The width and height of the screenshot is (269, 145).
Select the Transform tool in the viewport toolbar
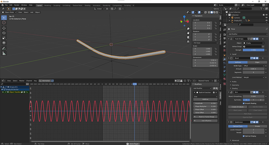pos(4,43)
